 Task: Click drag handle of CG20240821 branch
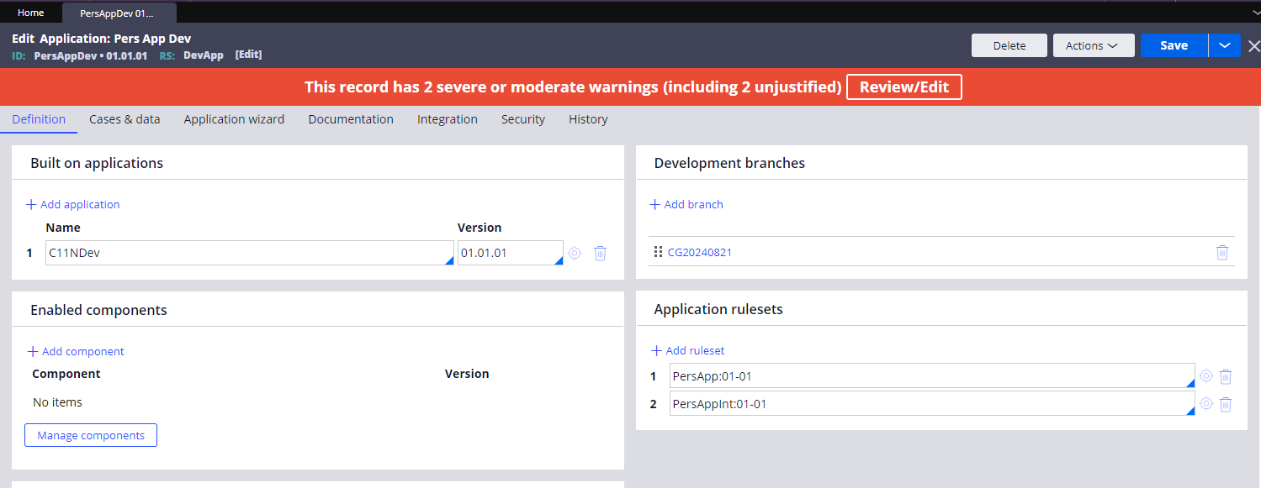click(x=658, y=252)
